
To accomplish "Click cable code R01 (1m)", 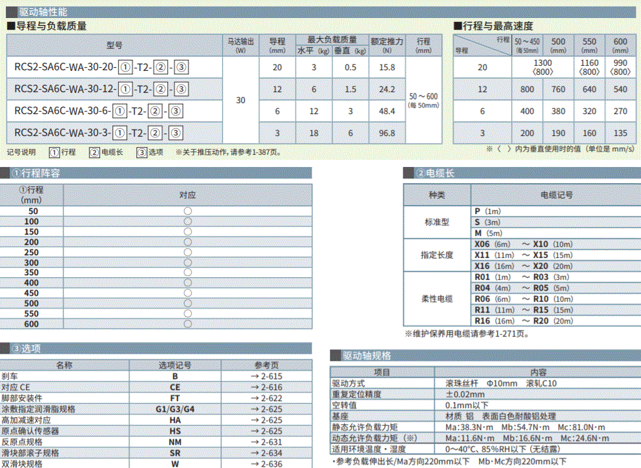I will pyautogui.click(x=493, y=277).
